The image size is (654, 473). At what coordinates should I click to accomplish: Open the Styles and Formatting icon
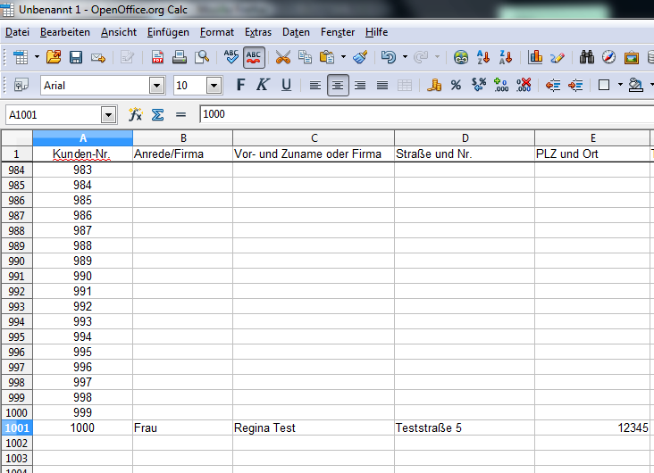(x=21, y=86)
